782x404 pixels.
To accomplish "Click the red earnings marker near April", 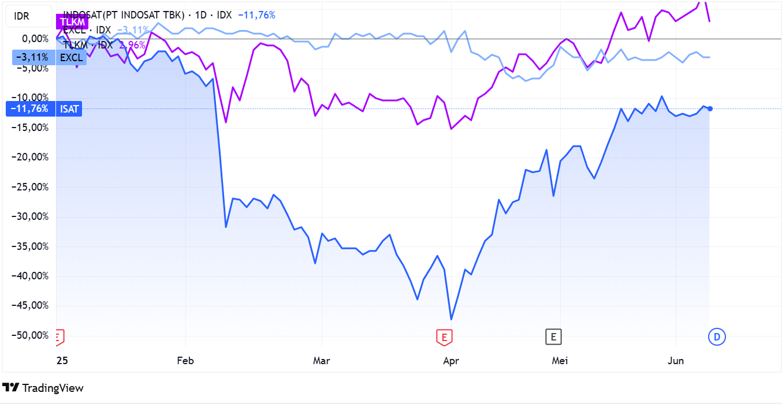I will click(x=444, y=336).
